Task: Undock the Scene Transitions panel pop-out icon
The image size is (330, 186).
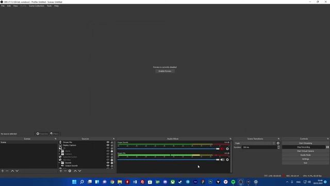Action: [278, 139]
